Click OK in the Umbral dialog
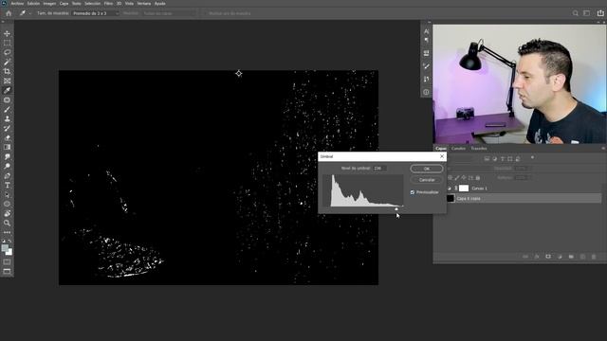Image resolution: width=607 pixels, height=341 pixels. click(427, 169)
